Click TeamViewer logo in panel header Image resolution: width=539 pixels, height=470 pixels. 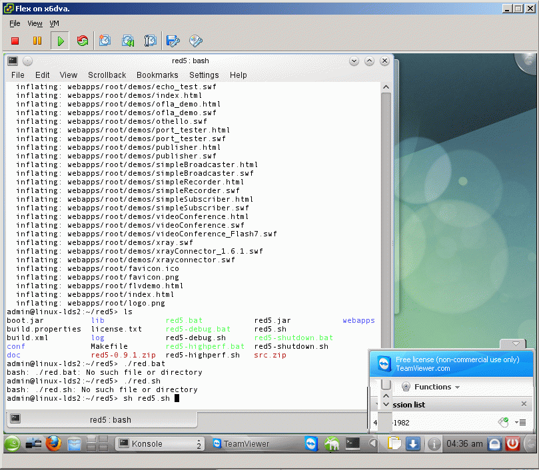pos(384,364)
